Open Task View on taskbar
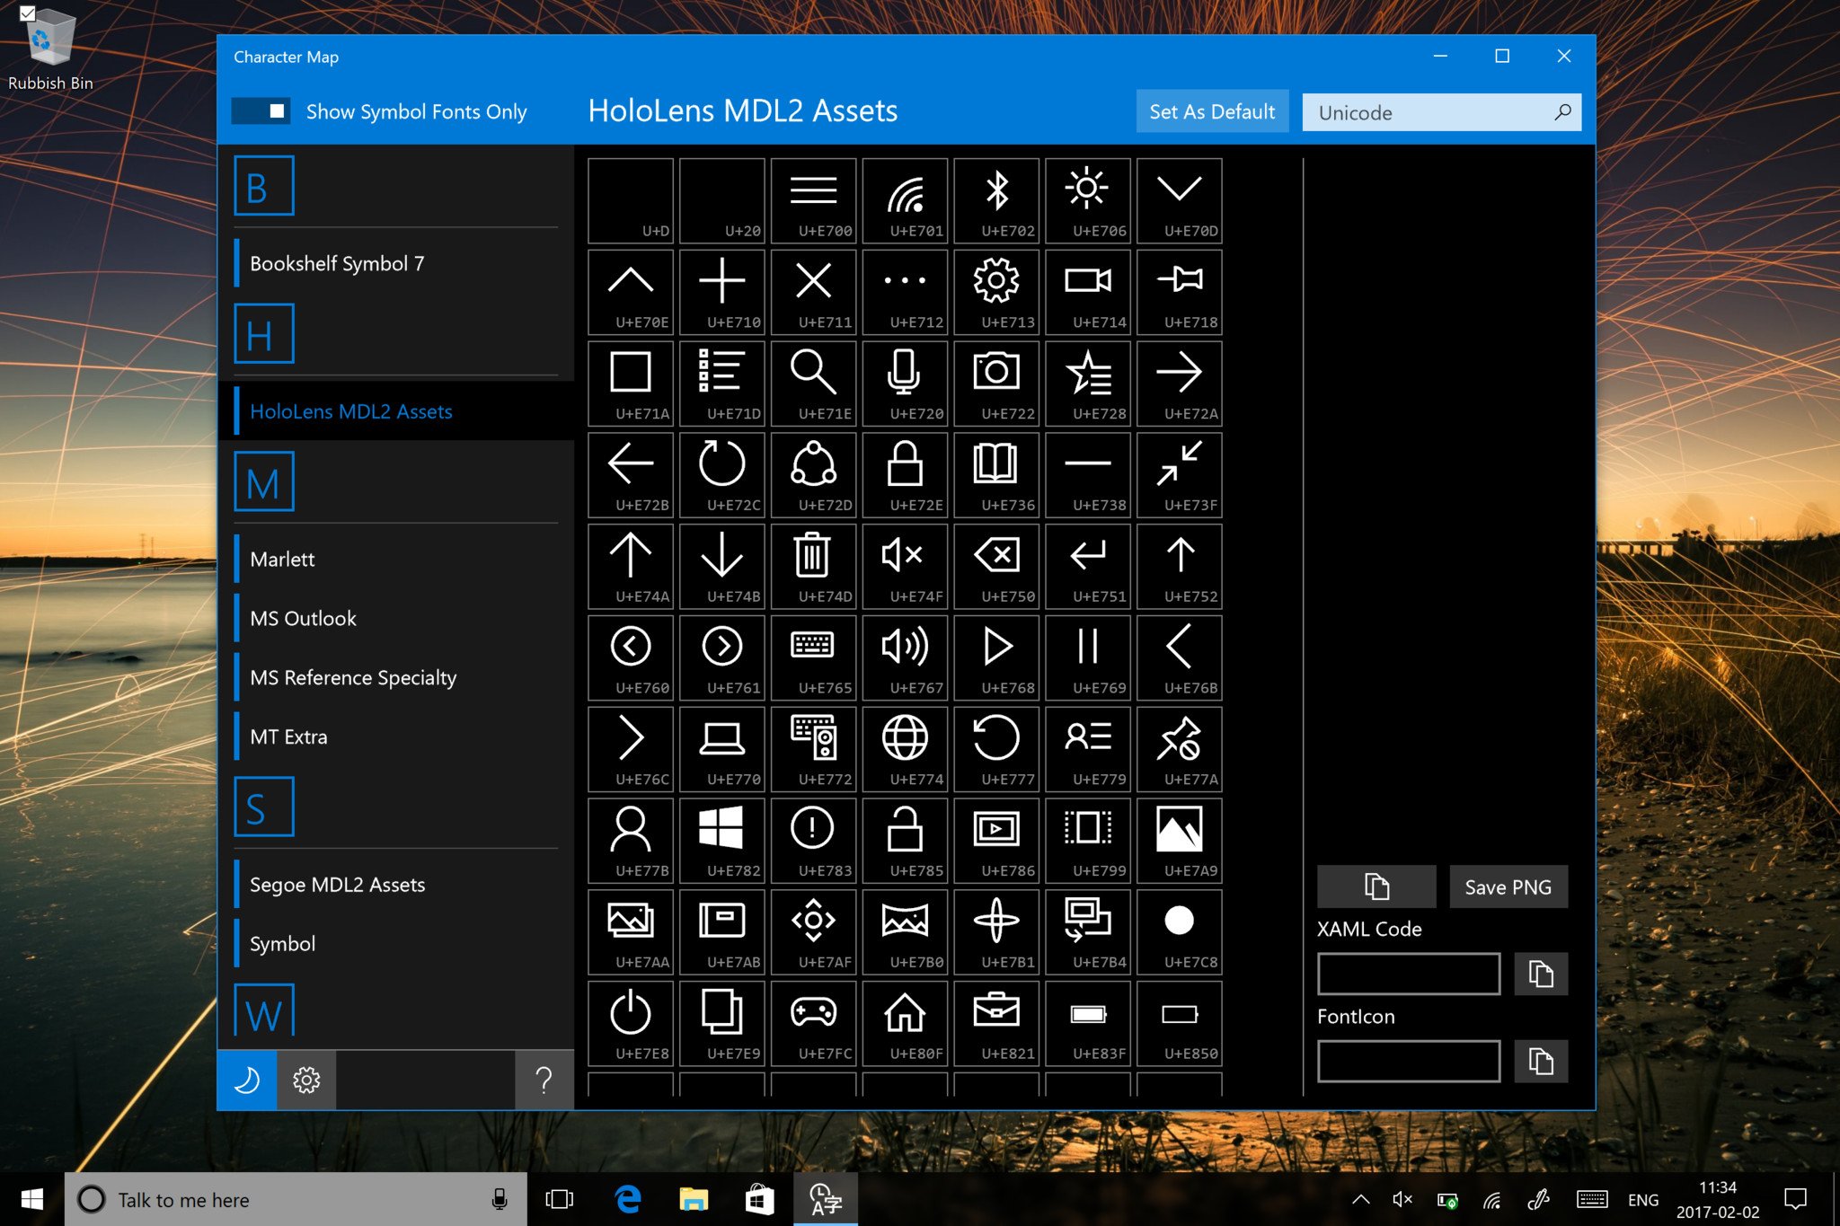Viewport: 1840px width, 1226px height. pos(559,1199)
